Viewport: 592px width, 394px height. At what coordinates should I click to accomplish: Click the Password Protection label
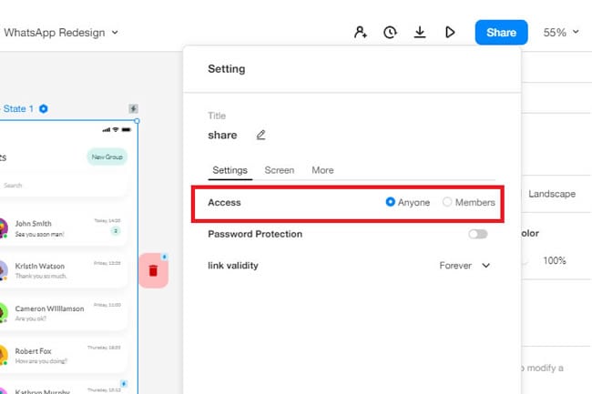tap(255, 234)
